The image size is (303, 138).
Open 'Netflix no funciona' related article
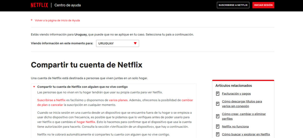coord(235,126)
